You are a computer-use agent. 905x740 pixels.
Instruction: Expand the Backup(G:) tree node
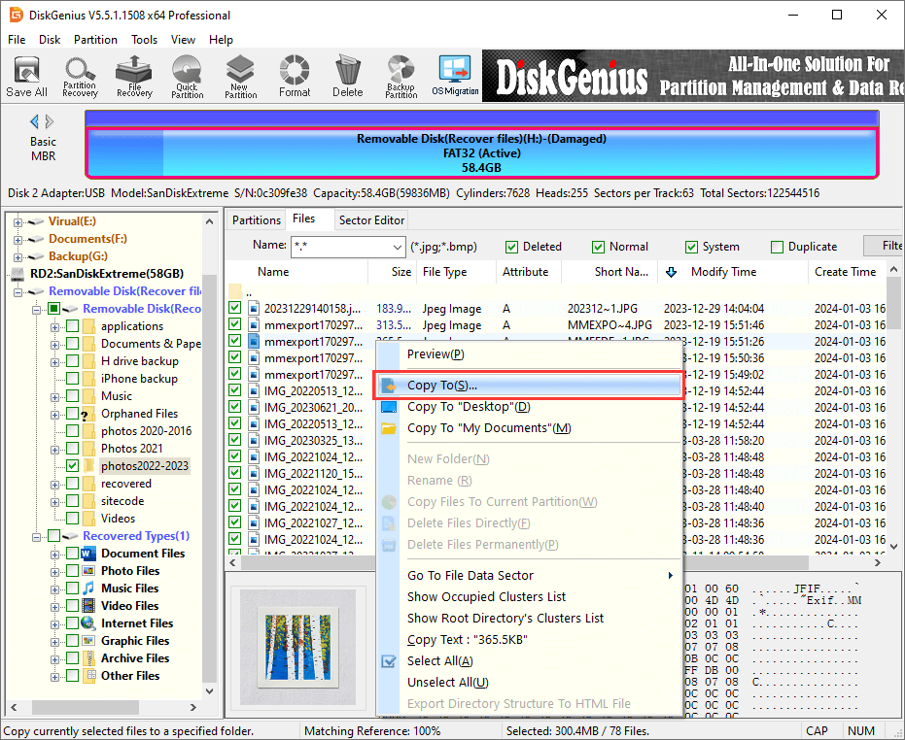17,256
